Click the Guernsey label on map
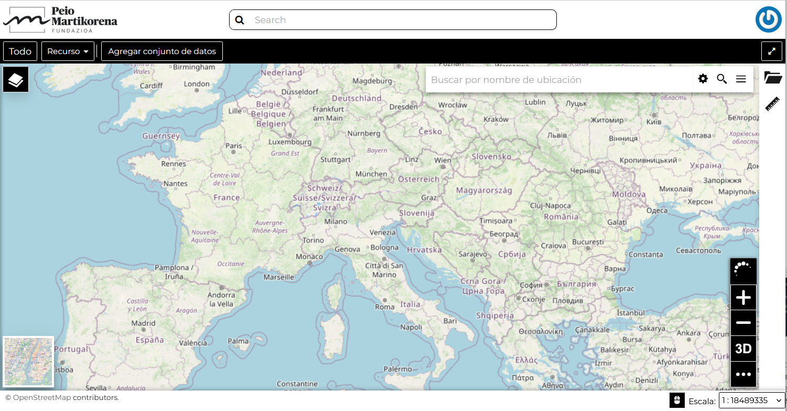The height and width of the screenshot is (411, 787). (x=161, y=136)
